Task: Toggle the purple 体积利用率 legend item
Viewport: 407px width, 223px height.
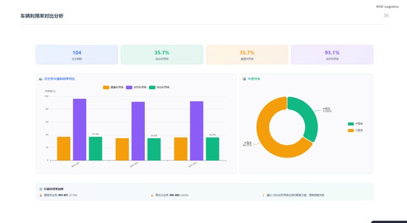Action: pos(136,87)
